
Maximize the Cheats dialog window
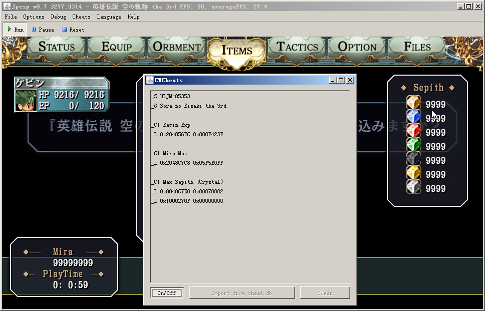pos(341,80)
